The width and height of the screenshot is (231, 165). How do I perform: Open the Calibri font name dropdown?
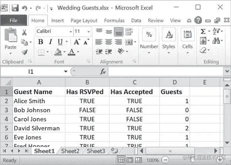(x=71, y=32)
